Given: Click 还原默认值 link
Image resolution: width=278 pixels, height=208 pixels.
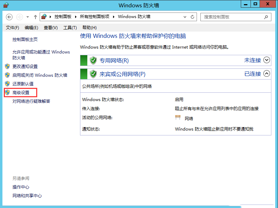Looking at the screenshot, I should pos(23,84).
